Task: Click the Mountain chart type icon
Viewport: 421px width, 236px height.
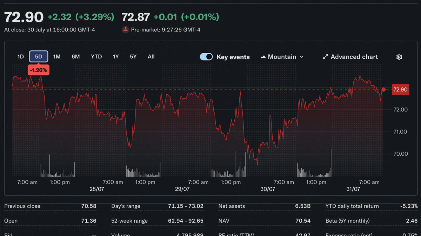Action: click(x=263, y=57)
